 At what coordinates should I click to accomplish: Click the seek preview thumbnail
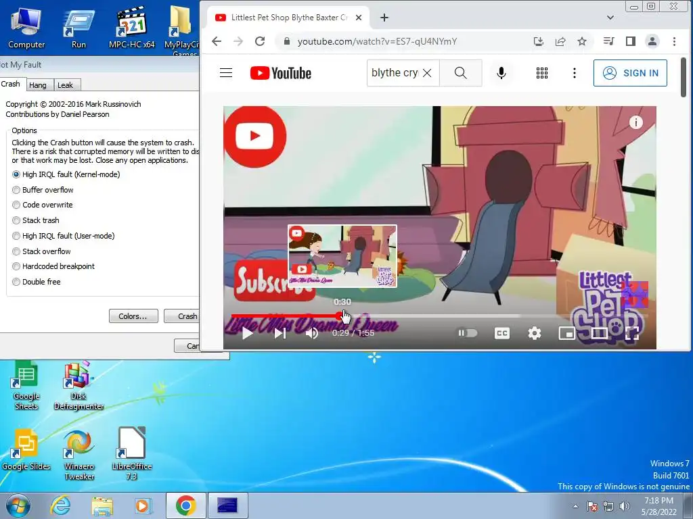(342, 256)
